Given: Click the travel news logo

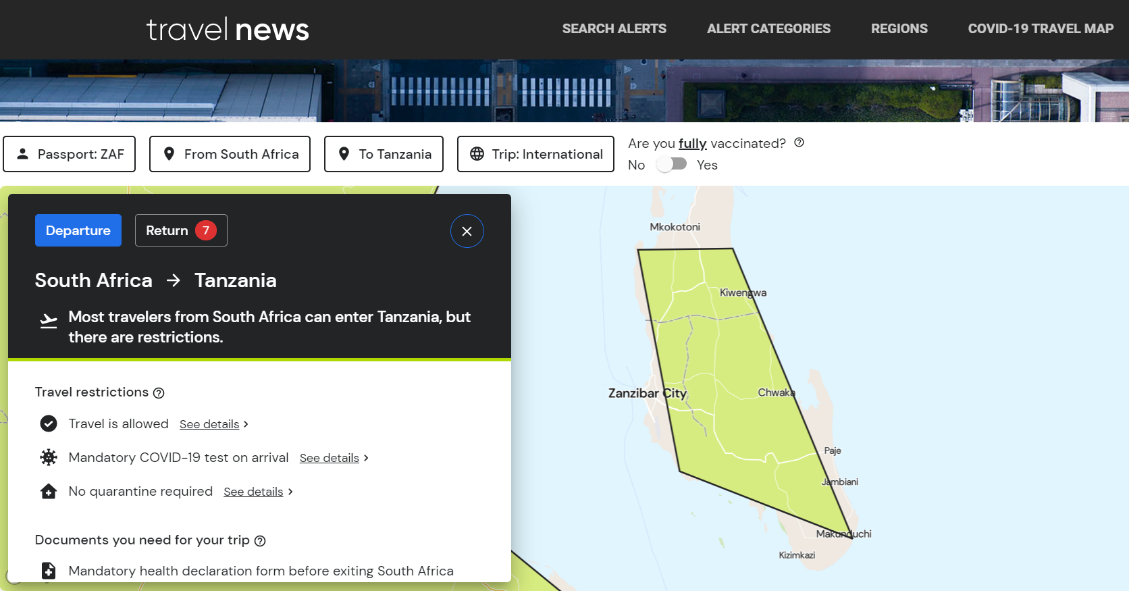Looking at the screenshot, I should [x=228, y=30].
